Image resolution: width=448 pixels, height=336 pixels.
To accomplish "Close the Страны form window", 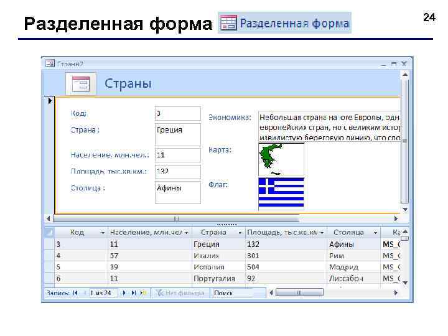I will coord(404,63).
